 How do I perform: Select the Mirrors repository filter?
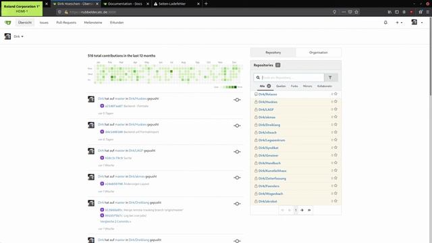pyautogui.click(x=308, y=86)
